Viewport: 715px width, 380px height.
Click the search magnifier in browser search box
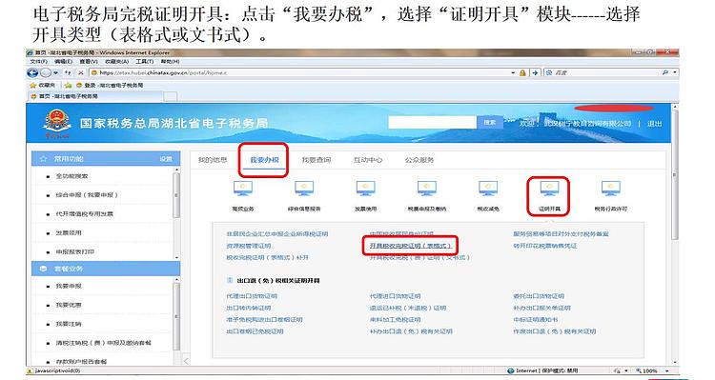point(665,72)
